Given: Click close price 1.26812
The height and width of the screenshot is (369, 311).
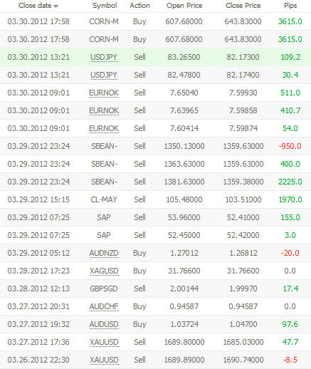Looking at the screenshot, I should (x=243, y=253).
